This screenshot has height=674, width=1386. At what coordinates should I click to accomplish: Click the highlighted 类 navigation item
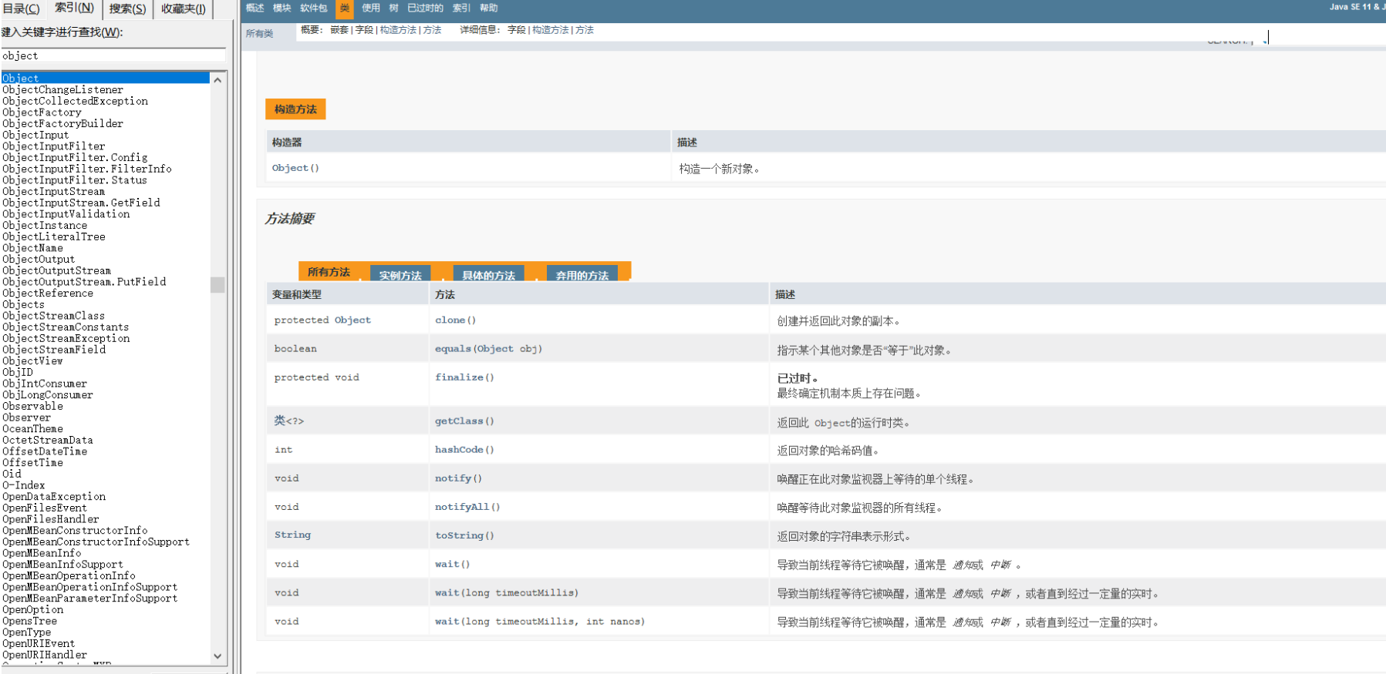click(345, 8)
